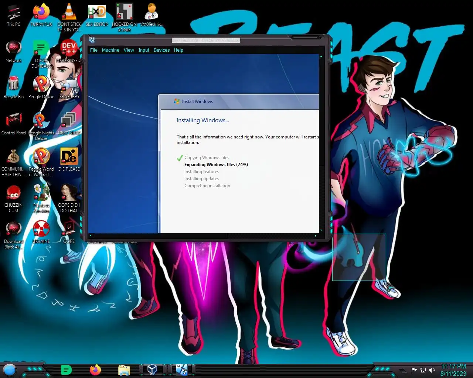
Task: Select the Peggle Deluxe desktop shortcut
Action: point(41,88)
